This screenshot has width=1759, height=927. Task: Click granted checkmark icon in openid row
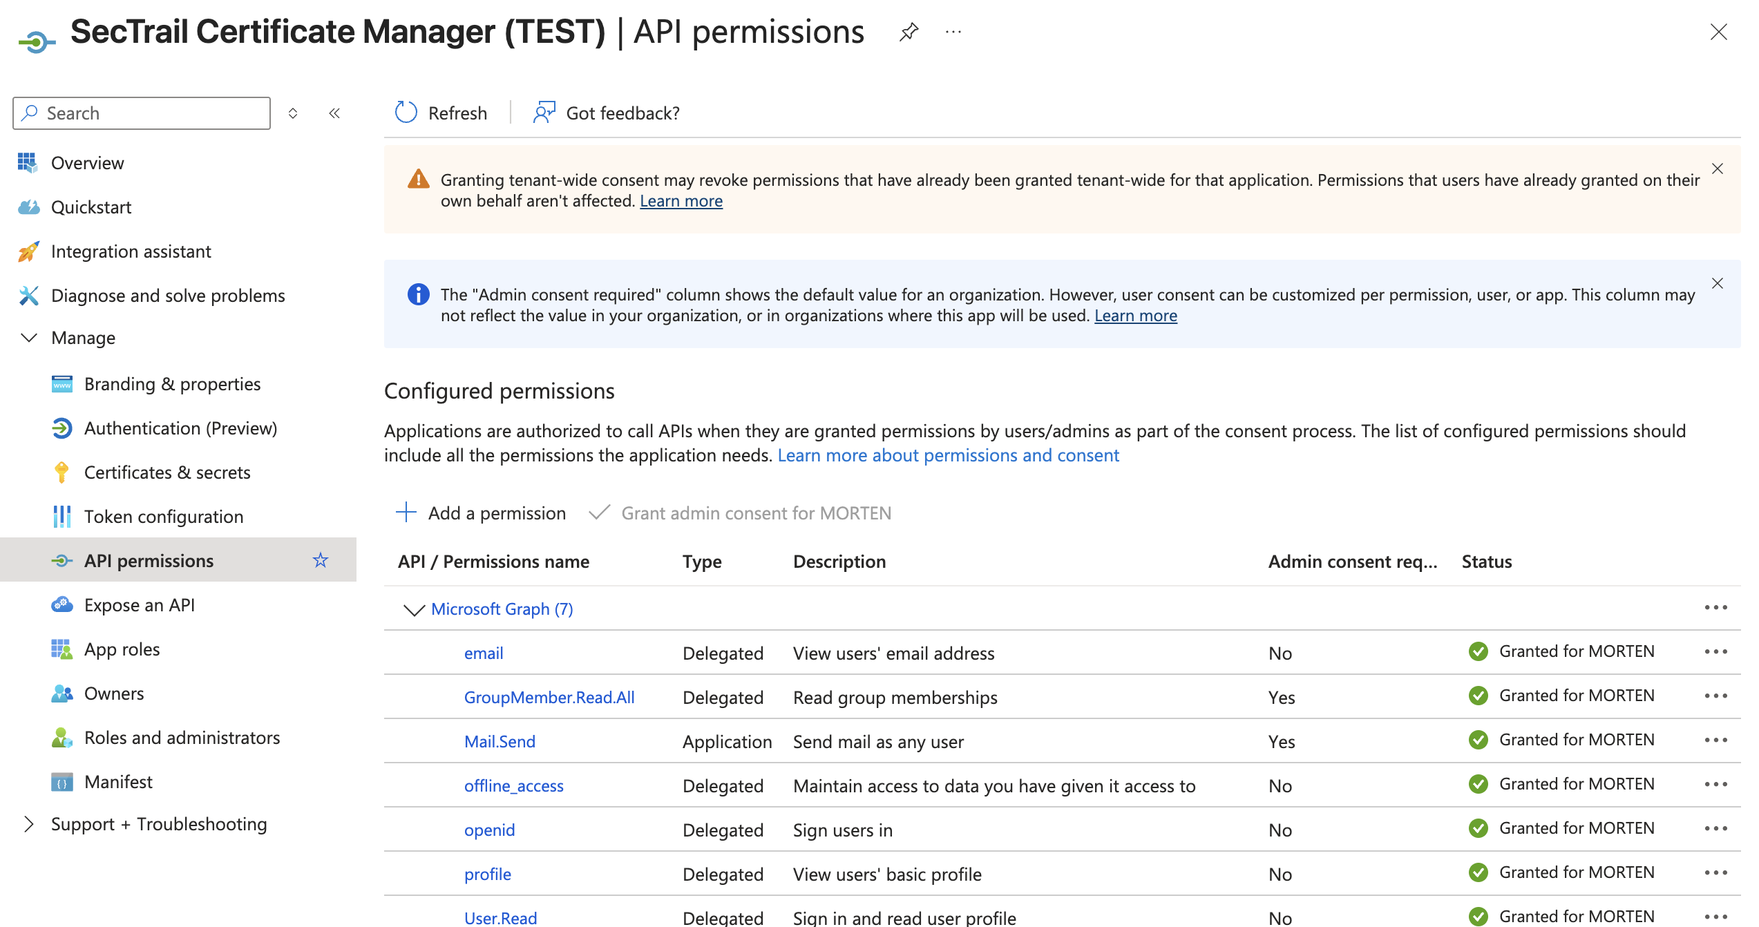(x=1478, y=828)
